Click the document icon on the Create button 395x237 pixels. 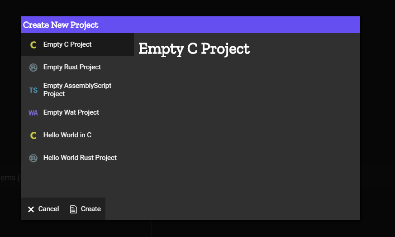coord(73,209)
